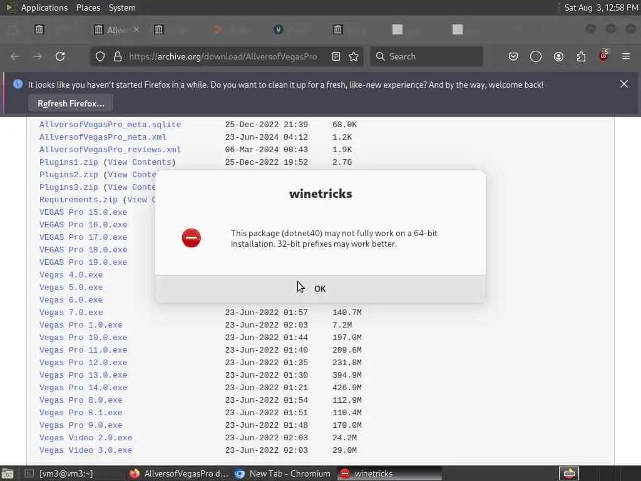The image size is (641, 481).
Task: Switch to New Tab - Chromium taskbar entry
Action: (283, 473)
